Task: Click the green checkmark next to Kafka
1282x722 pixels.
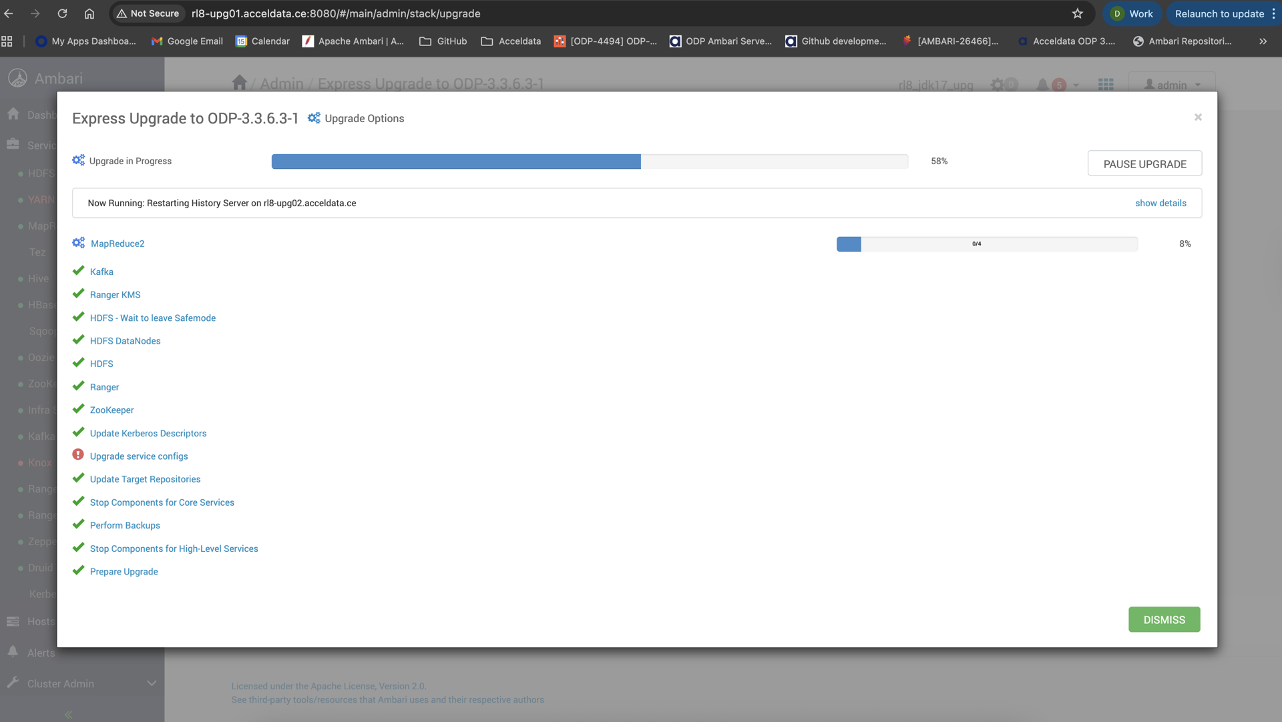Action: point(78,271)
